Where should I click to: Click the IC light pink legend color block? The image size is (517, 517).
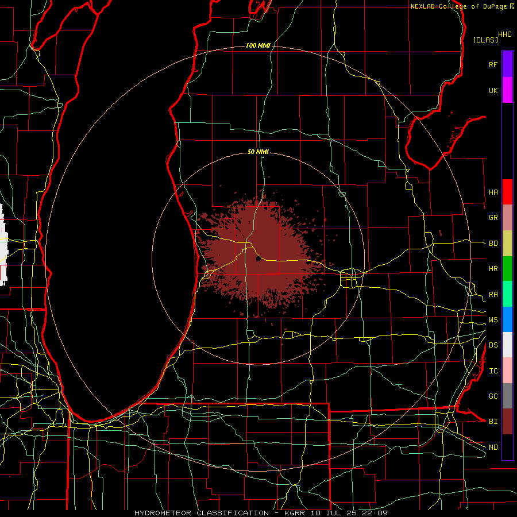point(507,371)
